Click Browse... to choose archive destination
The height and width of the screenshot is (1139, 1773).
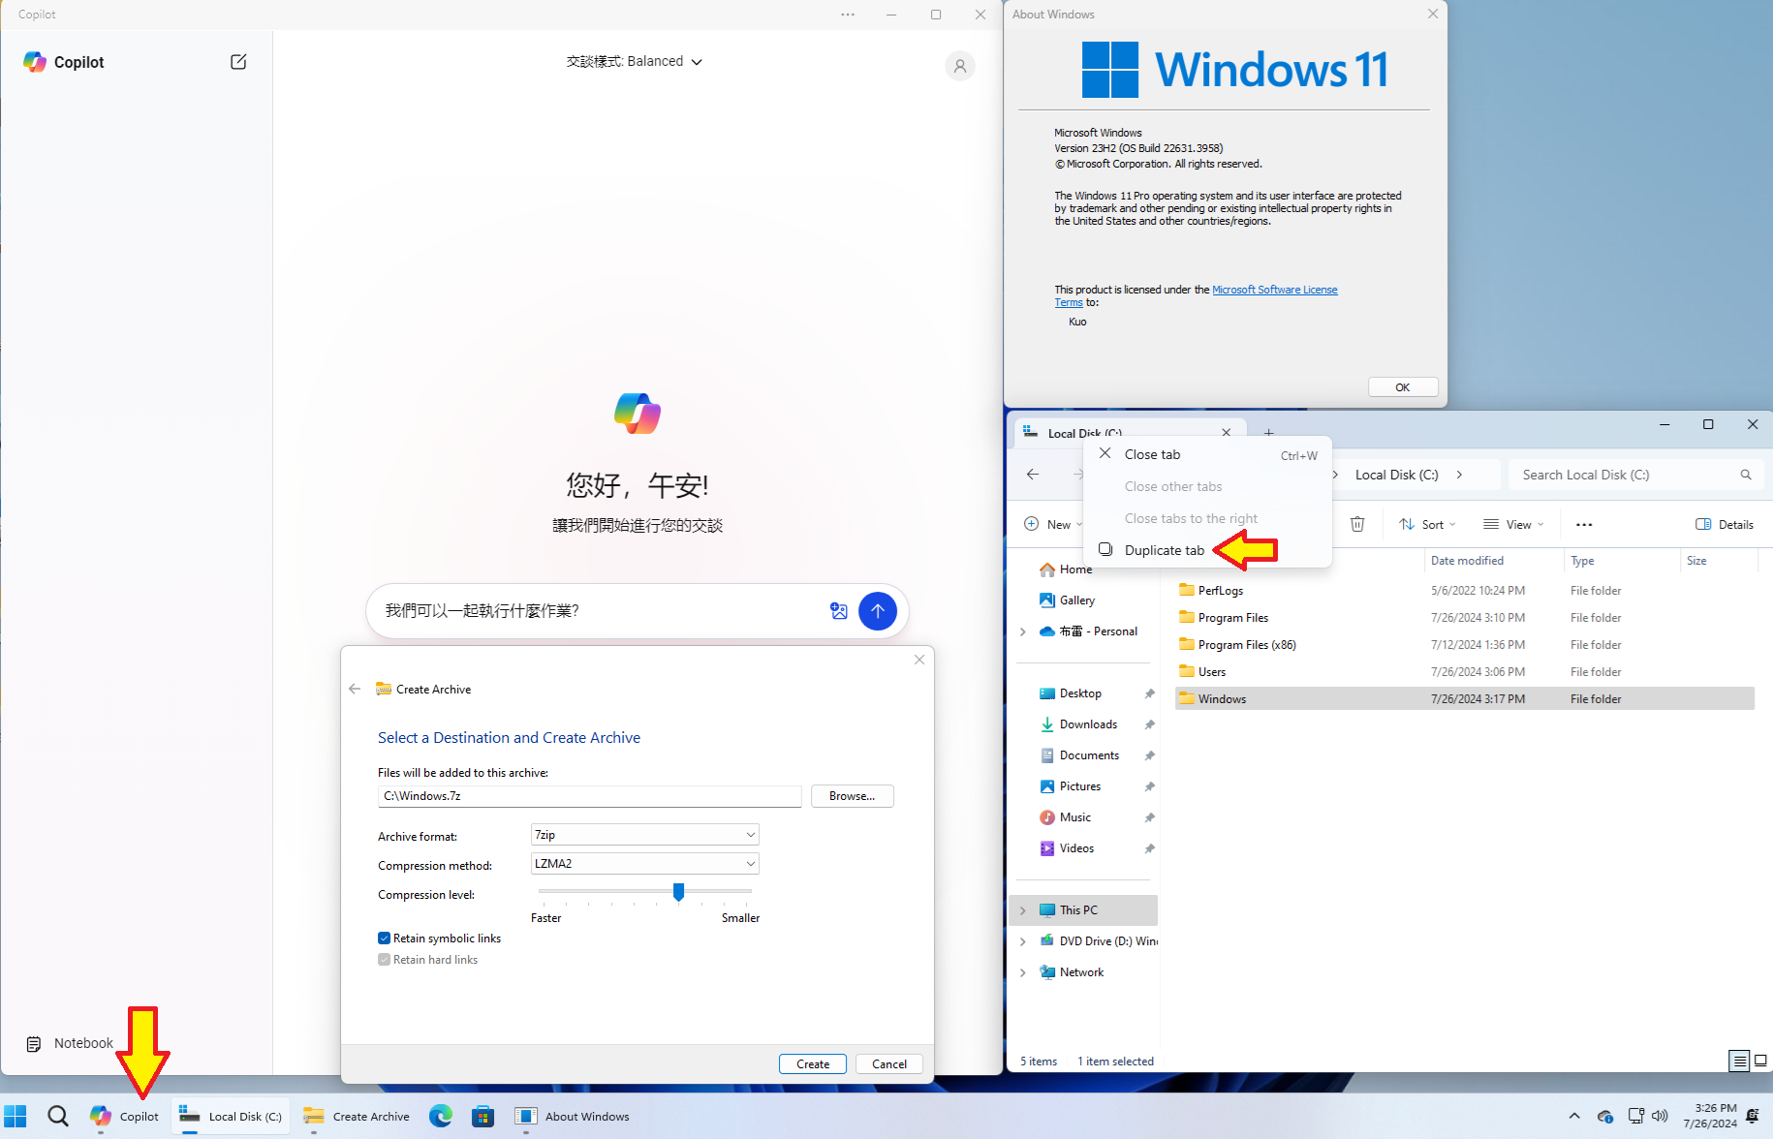pyautogui.click(x=853, y=796)
